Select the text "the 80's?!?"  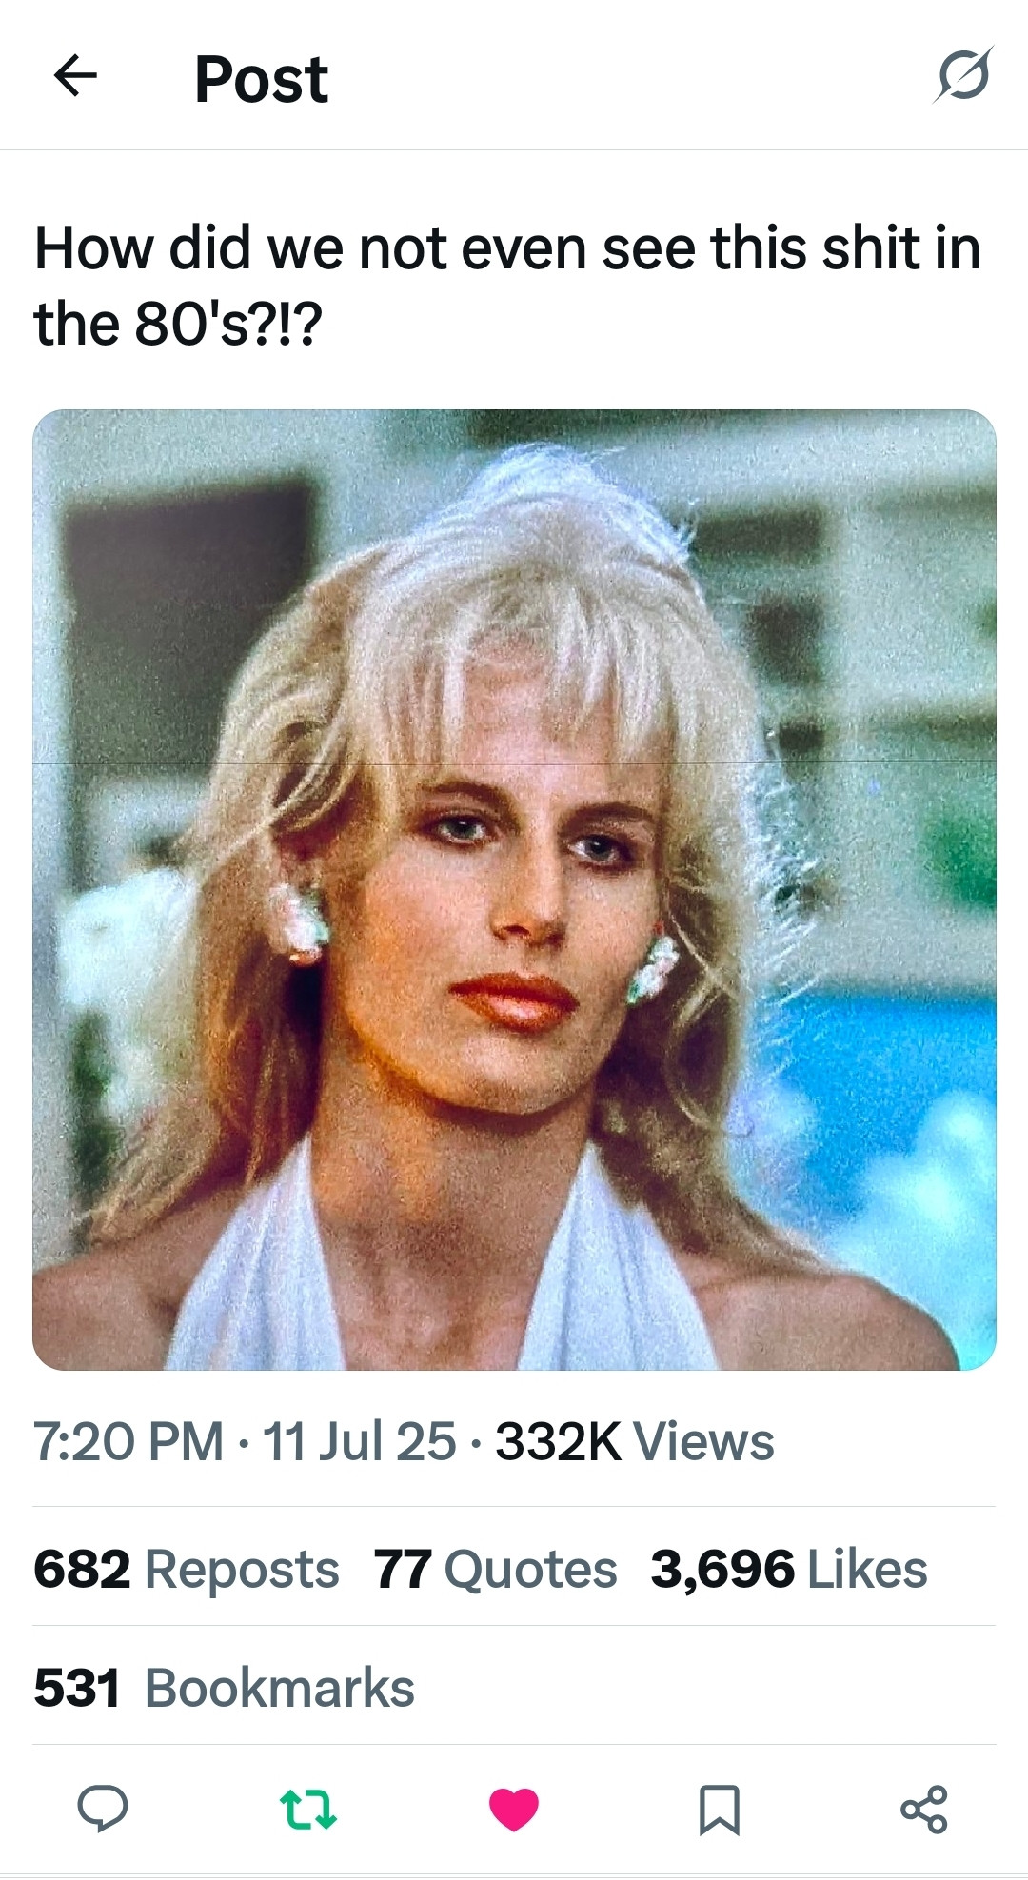178,324
